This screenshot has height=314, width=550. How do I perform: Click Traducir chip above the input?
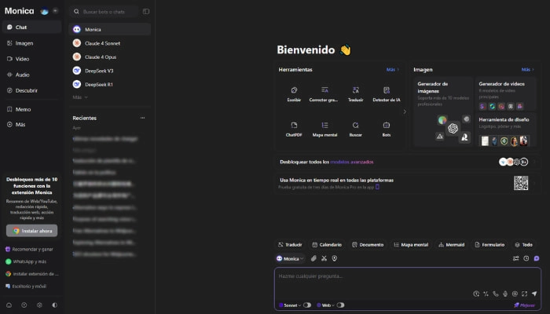coord(290,245)
